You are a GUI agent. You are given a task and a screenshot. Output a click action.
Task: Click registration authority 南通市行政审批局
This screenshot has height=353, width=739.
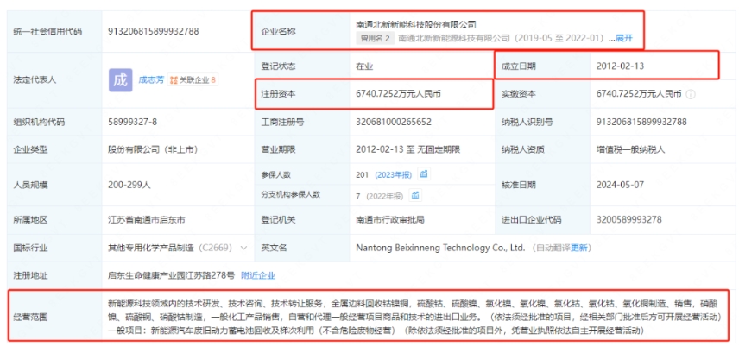390,219
